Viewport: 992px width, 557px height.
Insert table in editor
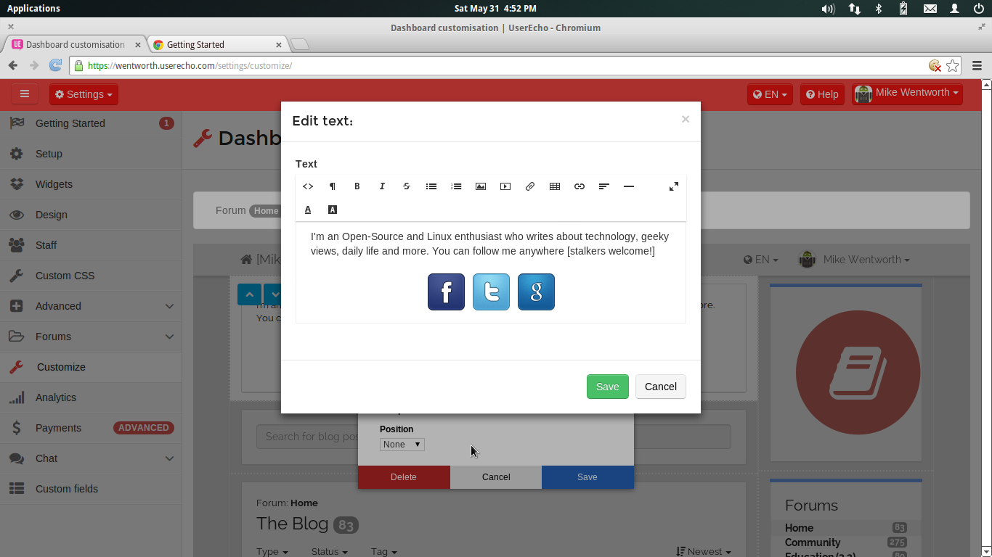[555, 186]
